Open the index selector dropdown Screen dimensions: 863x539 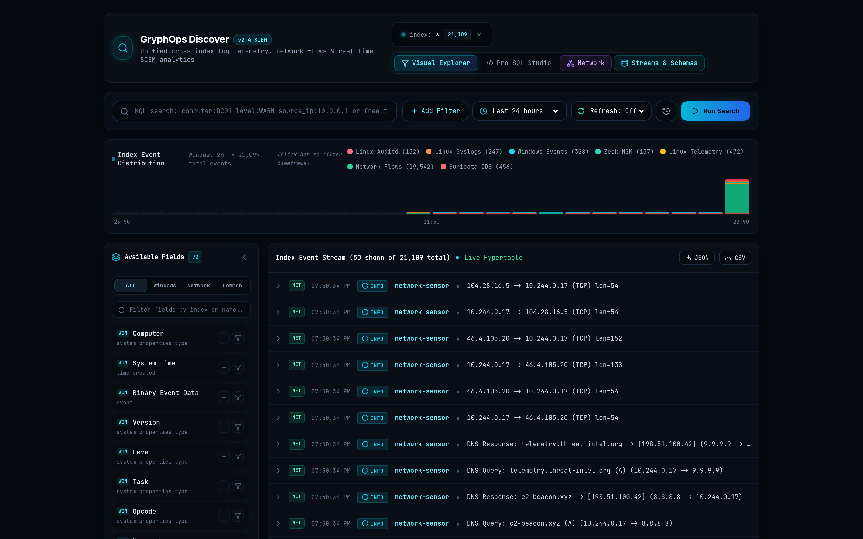(x=441, y=34)
